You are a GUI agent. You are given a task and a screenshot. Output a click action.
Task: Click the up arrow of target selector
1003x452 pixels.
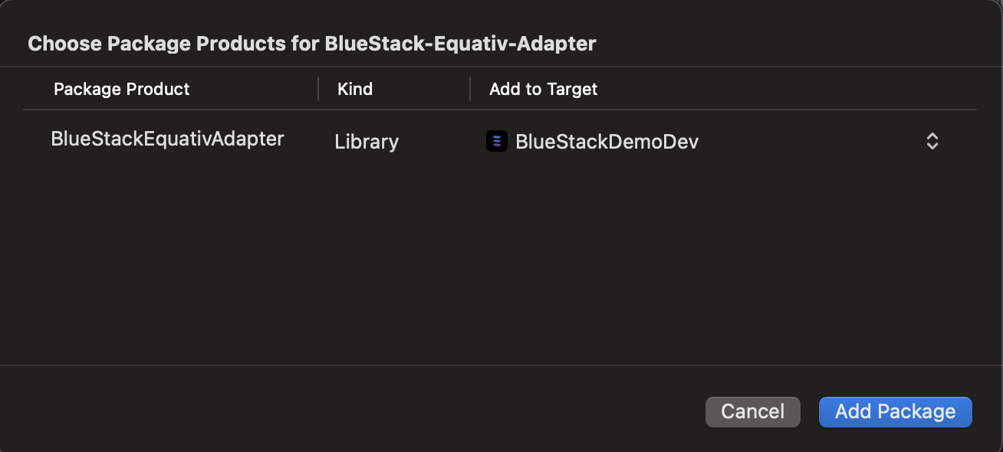pyautogui.click(x=932, y=136)
